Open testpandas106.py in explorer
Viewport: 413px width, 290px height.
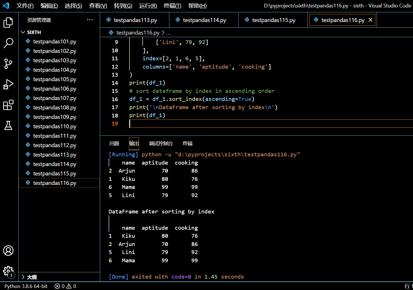[59, 89]
